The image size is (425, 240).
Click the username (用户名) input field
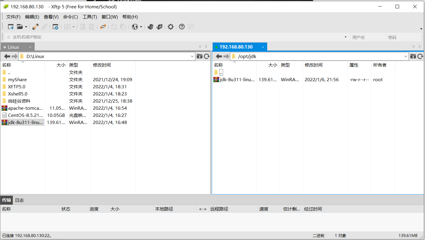pyautogui.click(x=368, y=37)
